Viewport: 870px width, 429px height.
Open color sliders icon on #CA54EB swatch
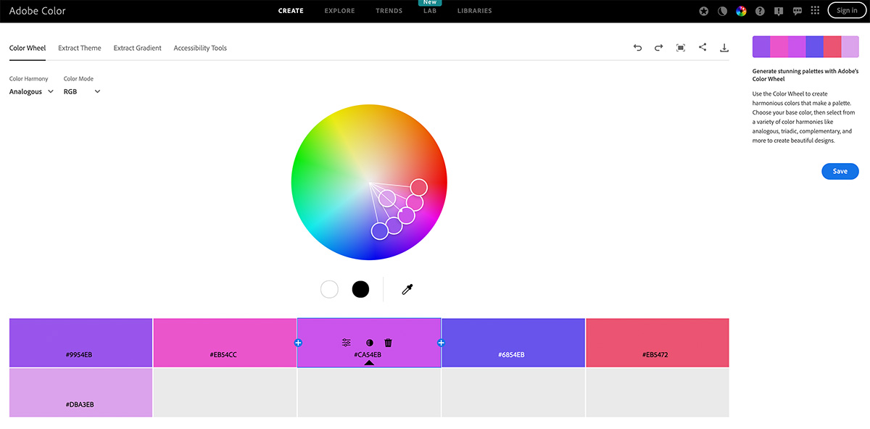coord(347,343)
